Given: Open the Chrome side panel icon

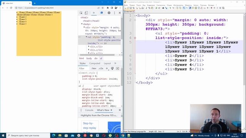Looking at the screenshot, I should point(112,8).
